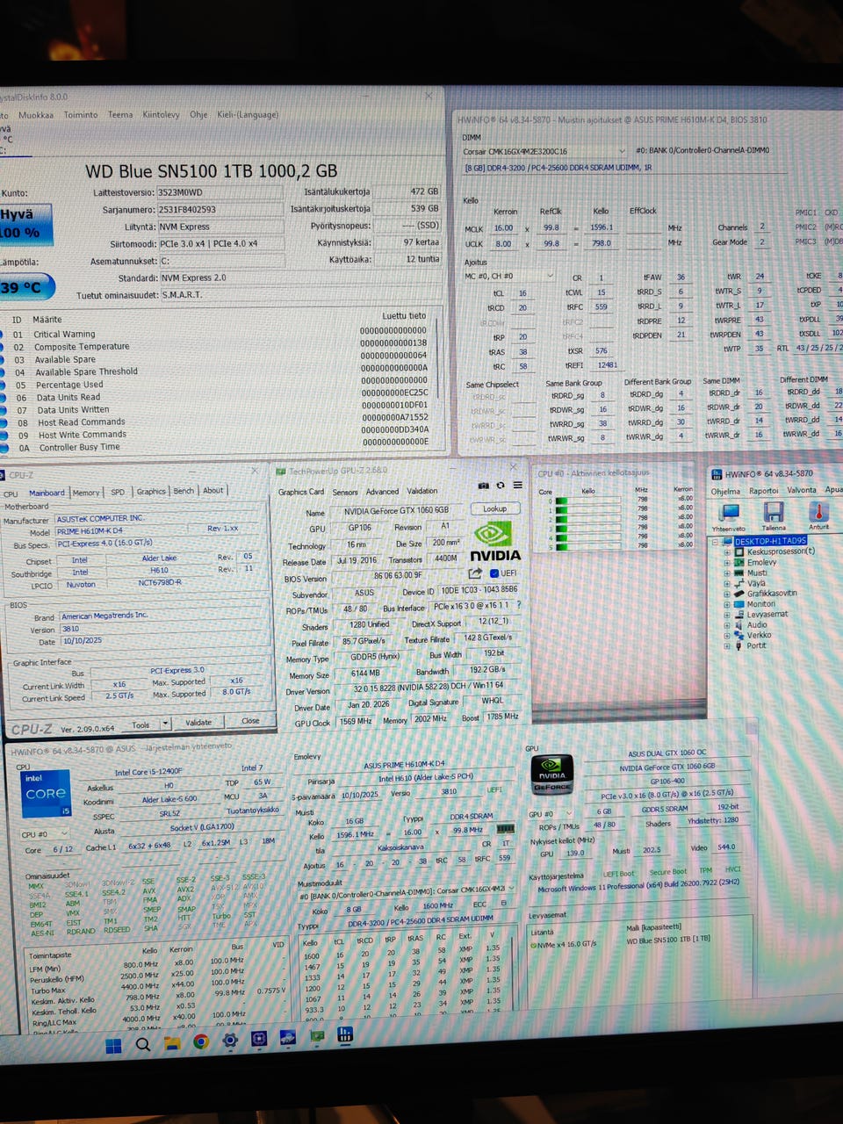The height and width of the screenshot is (1124, 843).
Task: Expand the Muisti tree node in HWiNFO
Action: pyautogui.click(x=727, y=573)
